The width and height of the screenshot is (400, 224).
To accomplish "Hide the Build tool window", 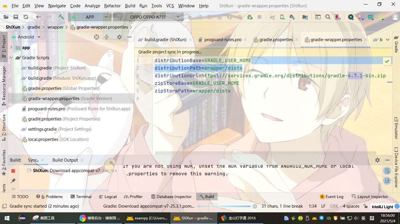I will coord(387,160).
